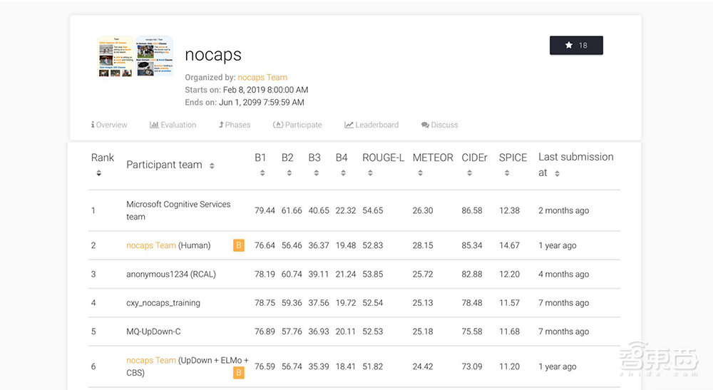Sort leaderboard by B1 score arrows

262,173
